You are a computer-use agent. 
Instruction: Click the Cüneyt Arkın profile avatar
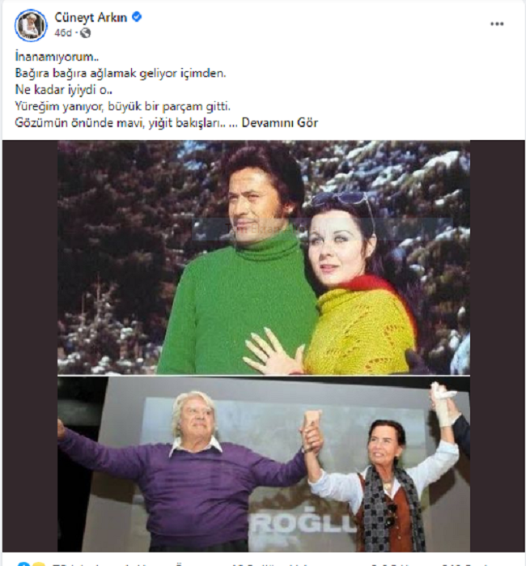[x=31, y=25]
